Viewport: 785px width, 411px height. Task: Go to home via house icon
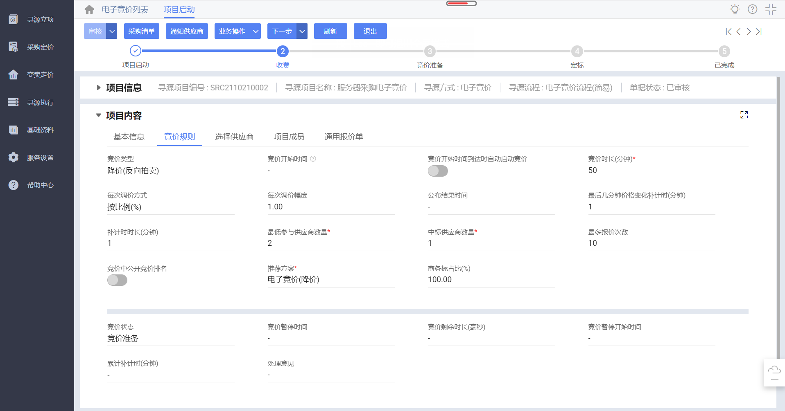pyautogui.click(x=89, y=9)
